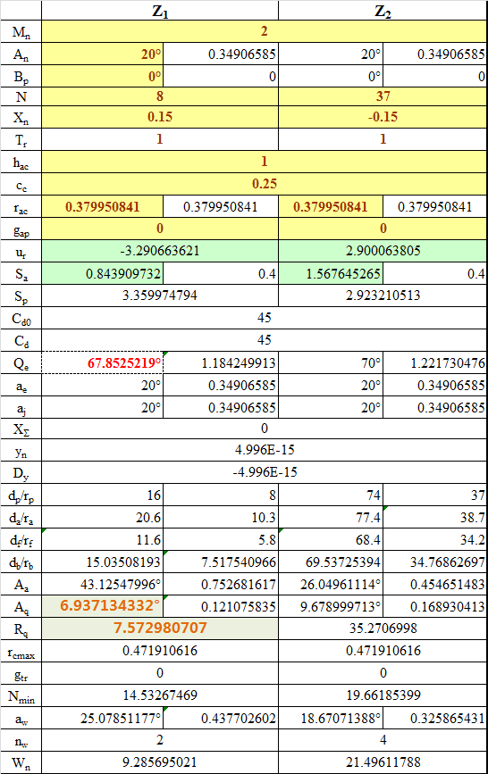Click the nw cell showing 2
Viewport: 488px width, 774px height.
point(160,739)
